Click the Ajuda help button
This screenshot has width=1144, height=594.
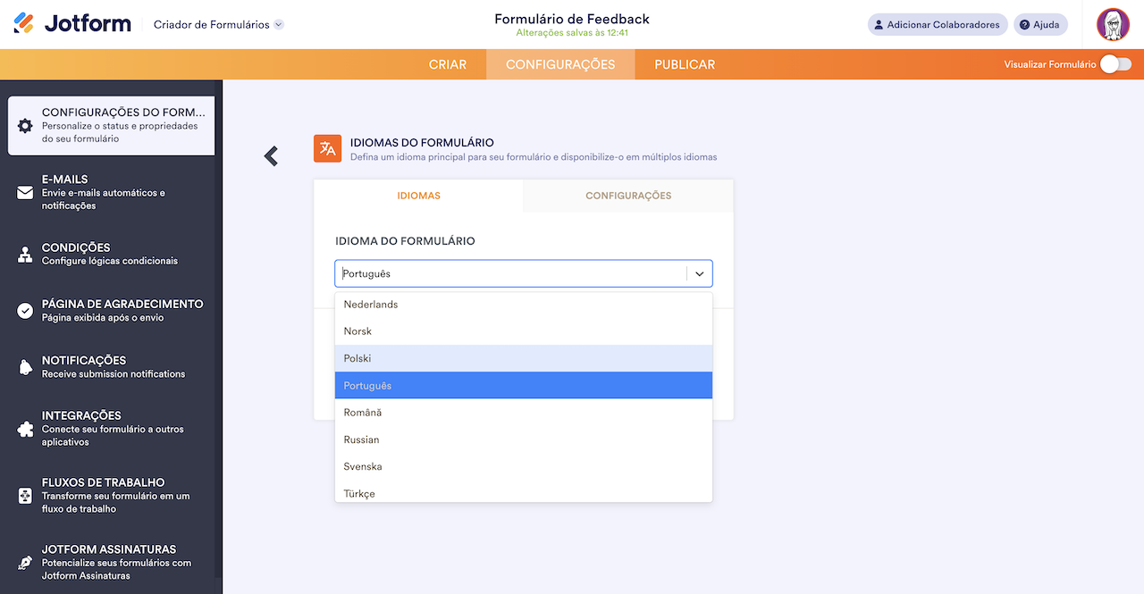[1040, 25]
